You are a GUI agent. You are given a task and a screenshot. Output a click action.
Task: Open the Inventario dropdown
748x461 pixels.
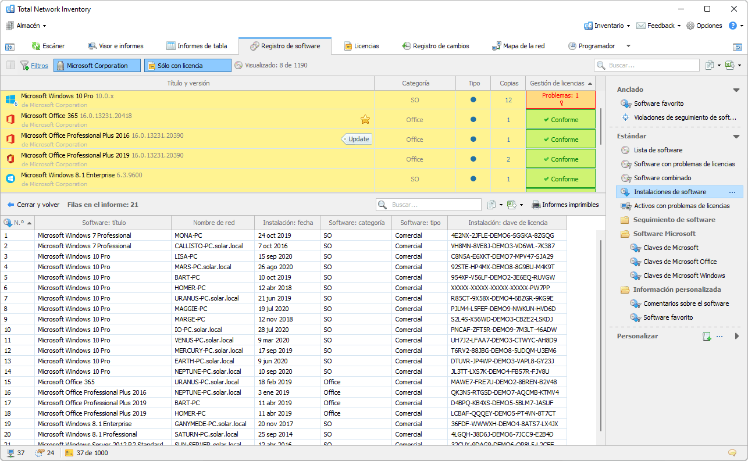607,26
